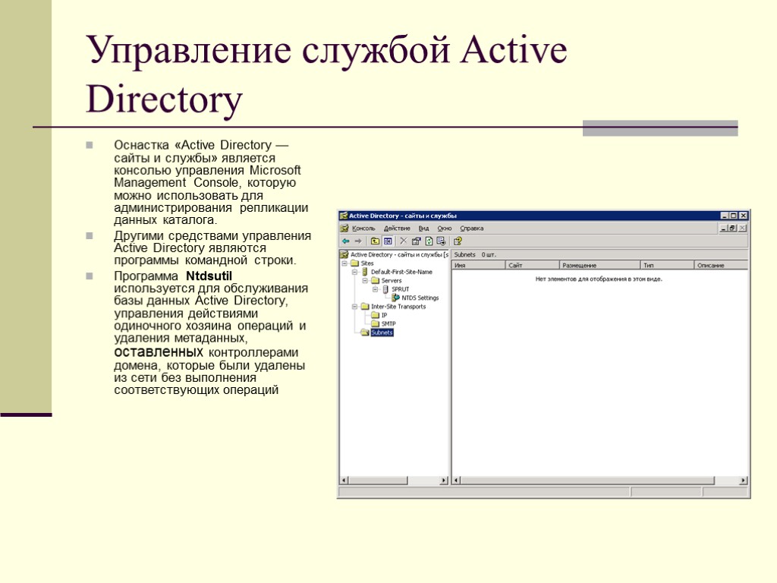Sort by the Имя column header
This screenshot has width=777, height=583.
tap(478, 265)
